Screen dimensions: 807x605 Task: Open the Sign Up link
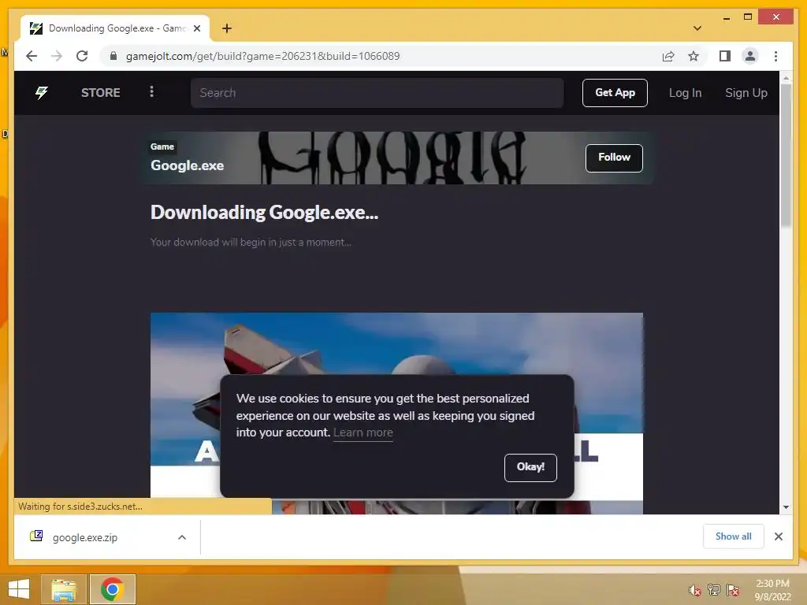[x=746, y=93]
